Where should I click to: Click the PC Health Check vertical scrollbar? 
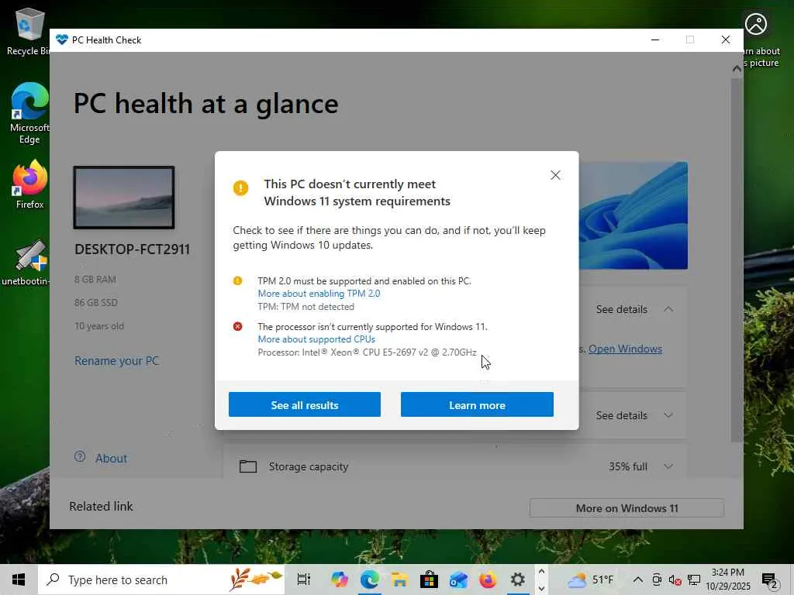point(737,260)
